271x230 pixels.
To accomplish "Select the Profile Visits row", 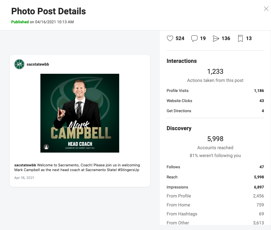I will [x=215, y=91].
